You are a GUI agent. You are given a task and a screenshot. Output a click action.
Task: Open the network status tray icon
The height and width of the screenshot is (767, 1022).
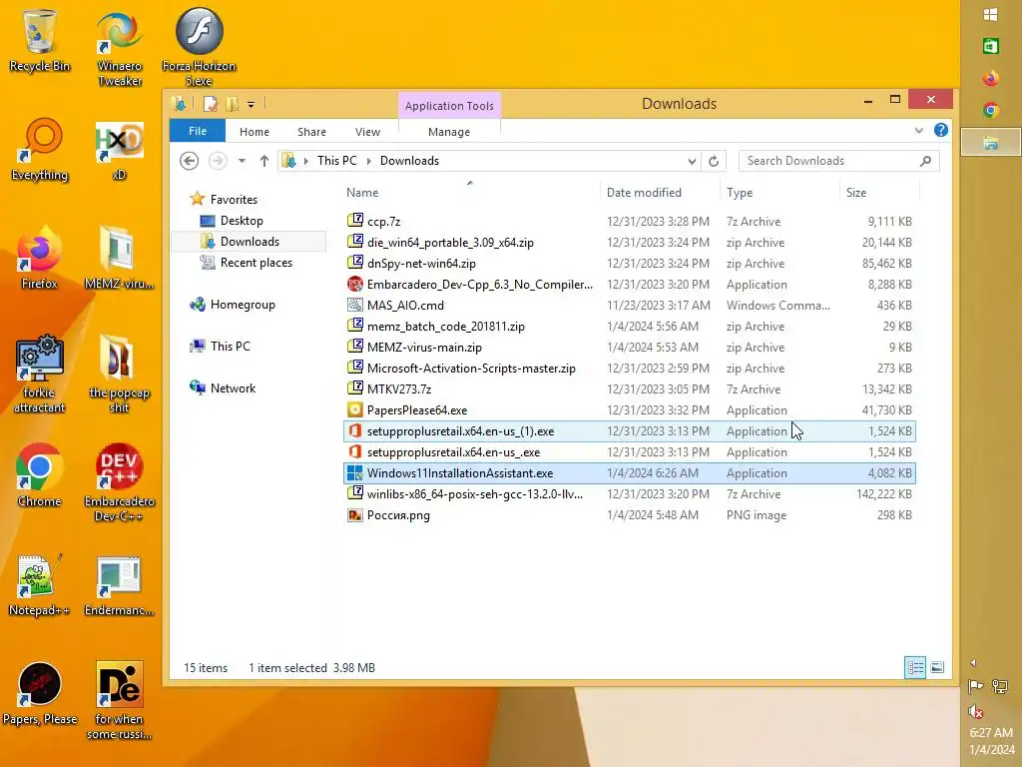(x=1000, y=686)
